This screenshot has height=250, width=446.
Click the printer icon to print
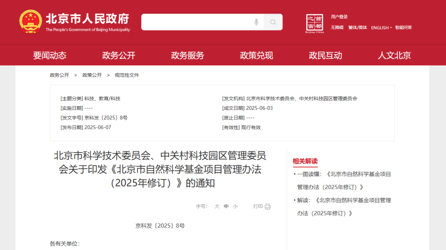pos(268,207)
